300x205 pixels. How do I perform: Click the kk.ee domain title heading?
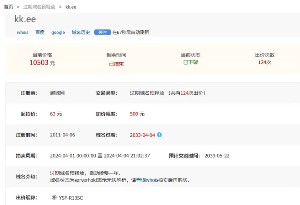pos(25,19)
